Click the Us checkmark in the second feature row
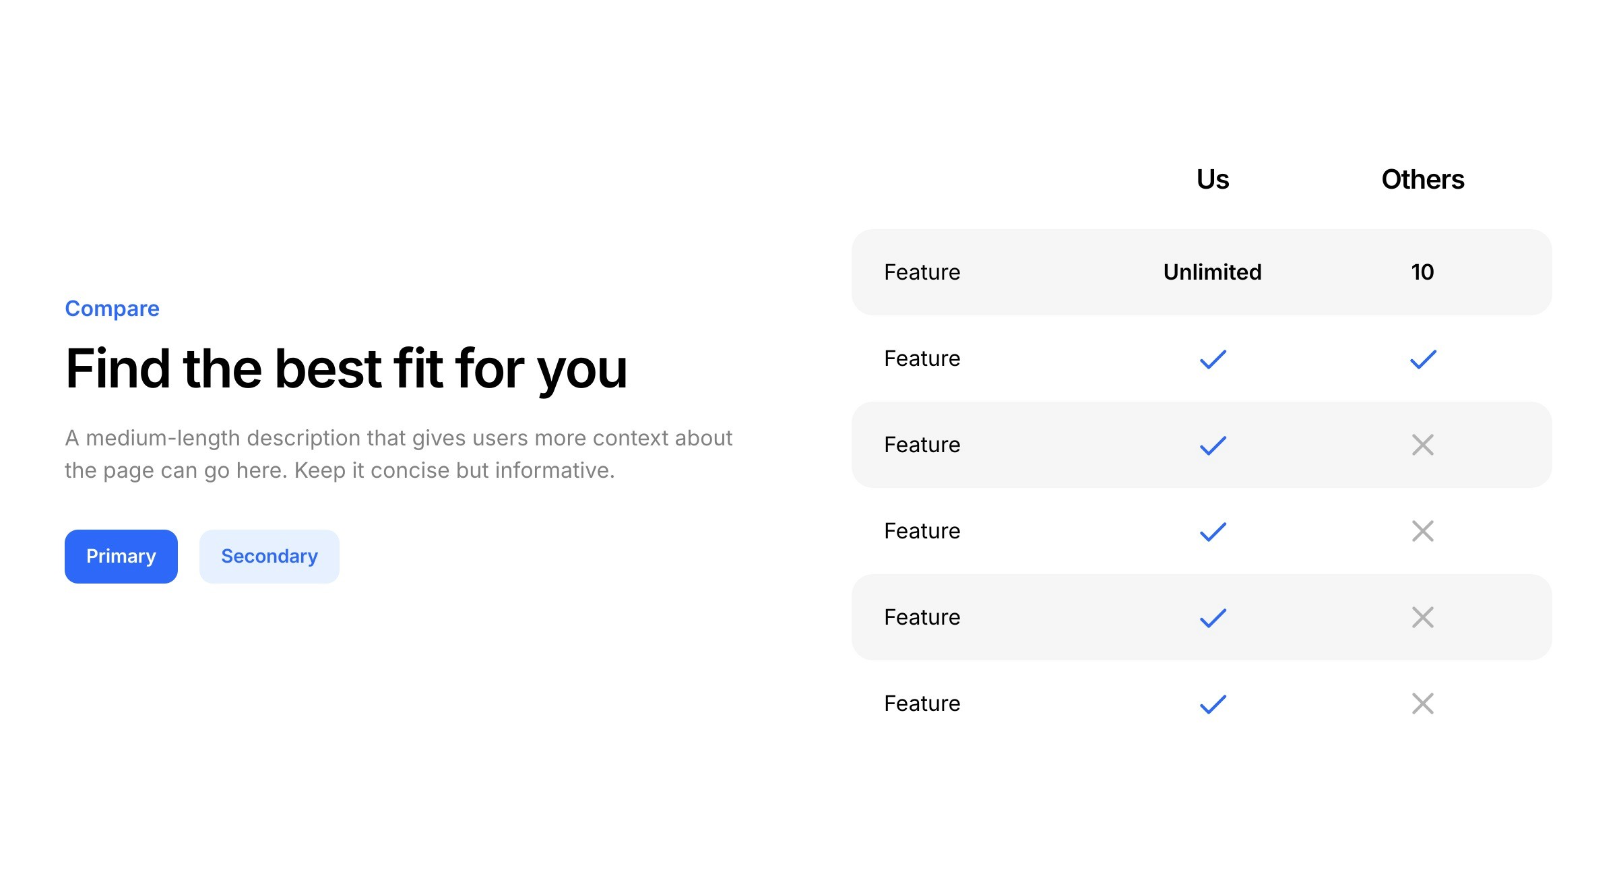1617x876 pixels. (1213, 359)
